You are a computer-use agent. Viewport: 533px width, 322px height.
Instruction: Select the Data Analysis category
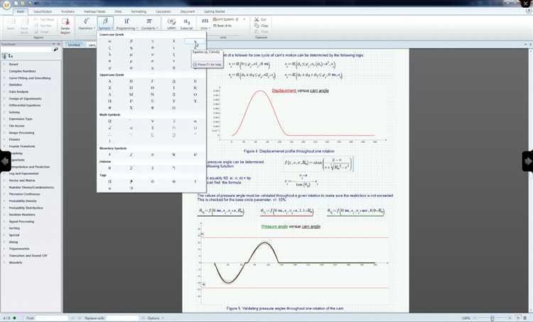18,92
